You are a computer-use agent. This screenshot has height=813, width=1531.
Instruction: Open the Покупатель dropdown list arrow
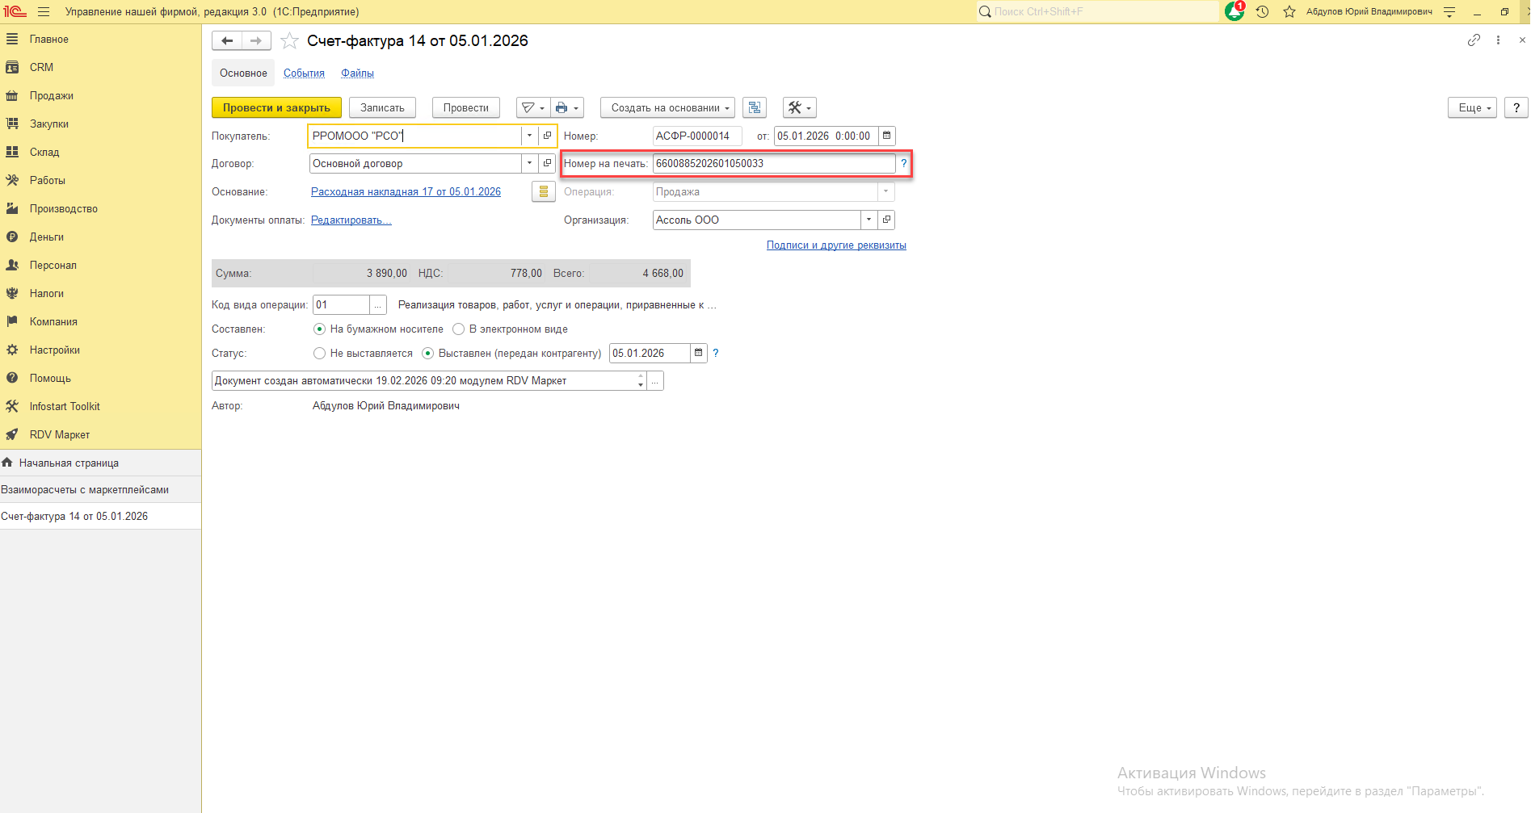coord(529,136)
